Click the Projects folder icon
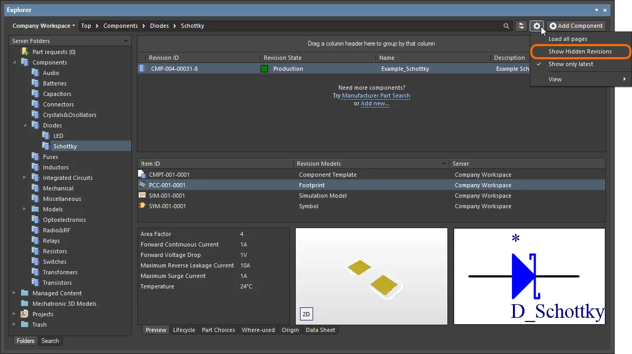632x354 pixels. pyautogui.click(x=25, y=314)
